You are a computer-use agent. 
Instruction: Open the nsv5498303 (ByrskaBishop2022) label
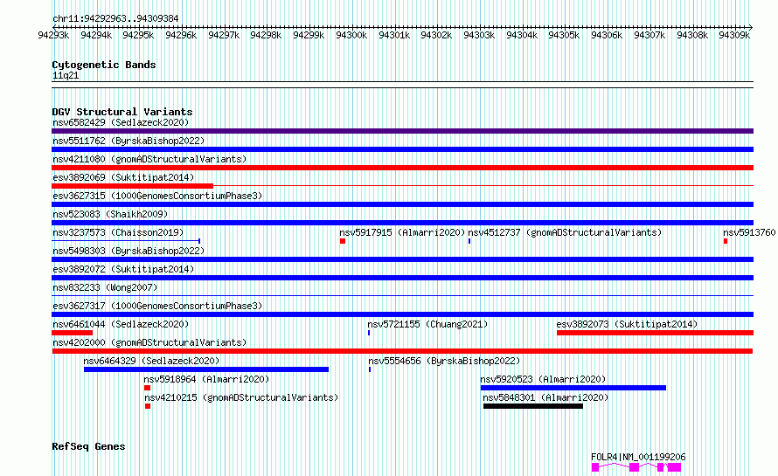pyautogui.click(x=129, y=251)
